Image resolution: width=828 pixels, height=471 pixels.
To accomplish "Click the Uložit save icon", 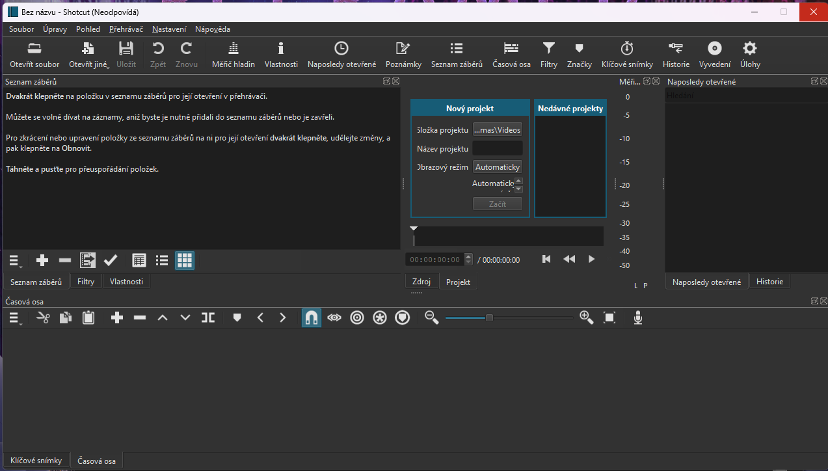I will click(x=126, y=55).
